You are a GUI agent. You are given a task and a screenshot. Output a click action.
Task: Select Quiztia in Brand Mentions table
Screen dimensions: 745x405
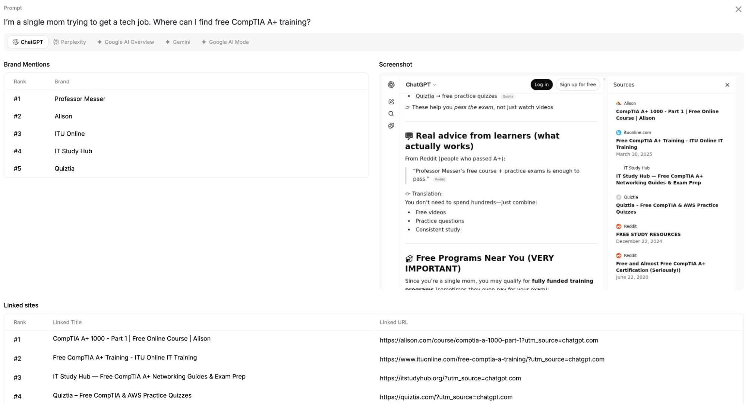pyautogui.click(x=186, y=169)
